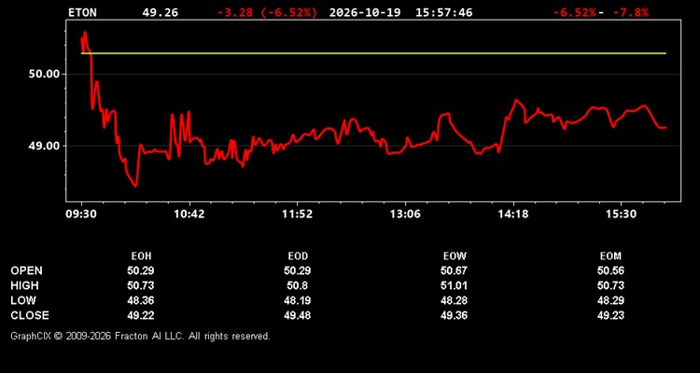The width and height of the screenshot is (700, 373).
Task: Click the EOD high value 50.8
Action: point(298,285)
